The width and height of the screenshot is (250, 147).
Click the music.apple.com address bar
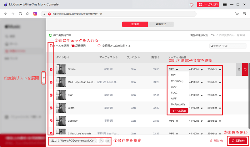(119, 14)
